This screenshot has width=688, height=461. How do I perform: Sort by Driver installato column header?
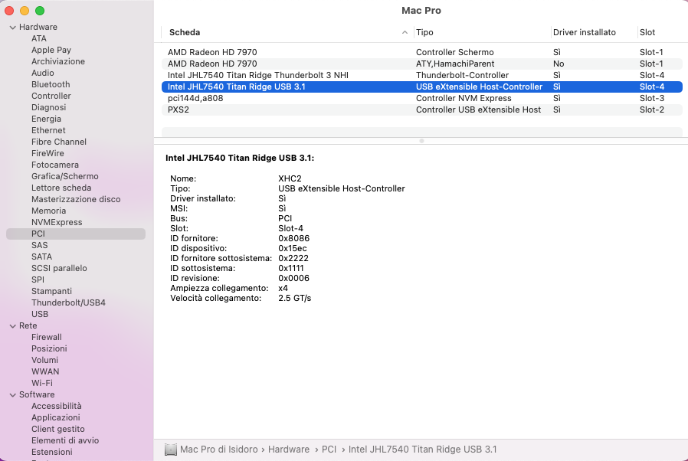(x=584, y=32)
